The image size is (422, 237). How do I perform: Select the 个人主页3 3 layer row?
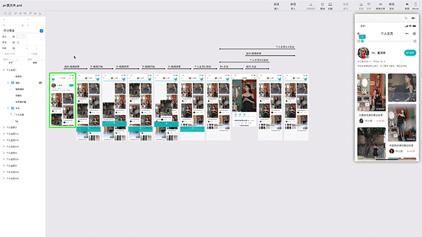[x=22, y=172]
